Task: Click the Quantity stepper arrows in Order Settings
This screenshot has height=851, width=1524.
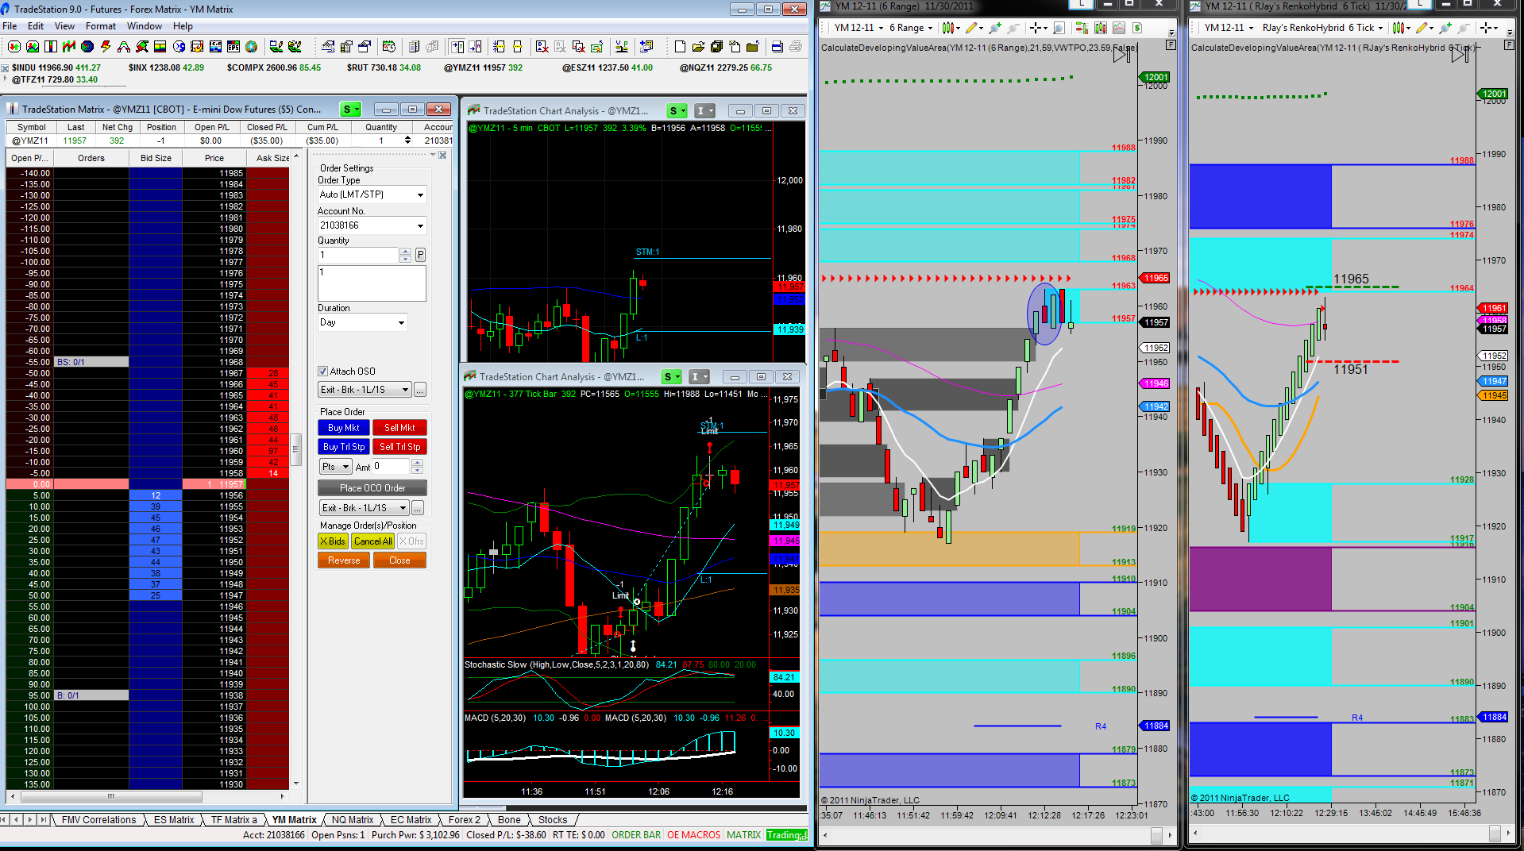Action: pos(406,255)
